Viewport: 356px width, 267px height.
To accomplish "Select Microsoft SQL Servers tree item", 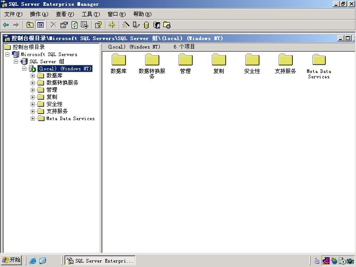I will [49, 54].
